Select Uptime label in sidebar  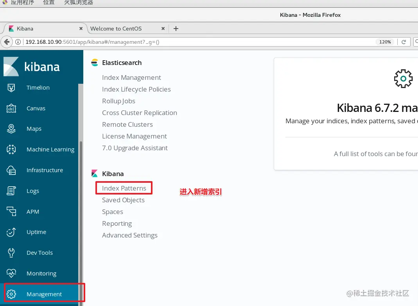pyautogui.click(x=36, y=232)
